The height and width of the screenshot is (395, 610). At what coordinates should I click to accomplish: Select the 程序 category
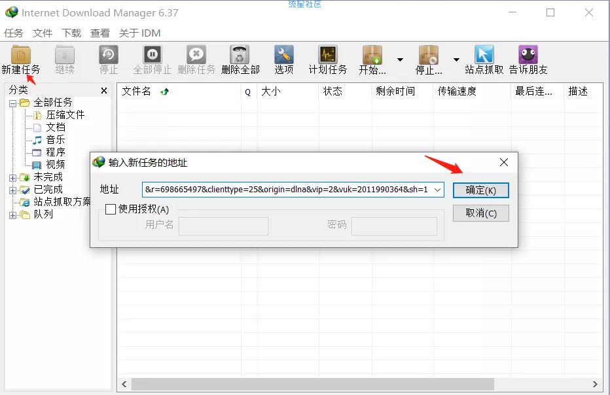(x=56, y=152)
